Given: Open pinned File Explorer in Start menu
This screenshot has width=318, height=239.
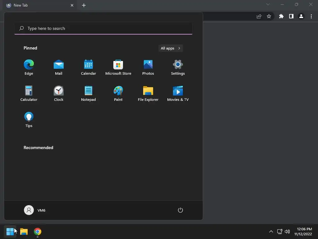Looking at the screenshot, I should click(x=148, y=93).
